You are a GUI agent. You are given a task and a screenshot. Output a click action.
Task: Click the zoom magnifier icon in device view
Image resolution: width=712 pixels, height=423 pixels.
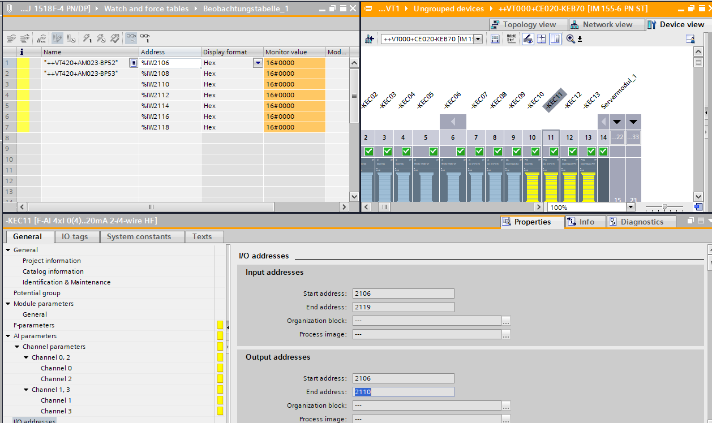(571, 39)
